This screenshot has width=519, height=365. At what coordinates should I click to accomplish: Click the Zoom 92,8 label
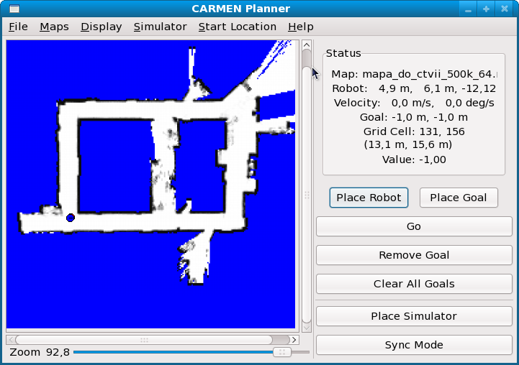click(x=40, y=352)
